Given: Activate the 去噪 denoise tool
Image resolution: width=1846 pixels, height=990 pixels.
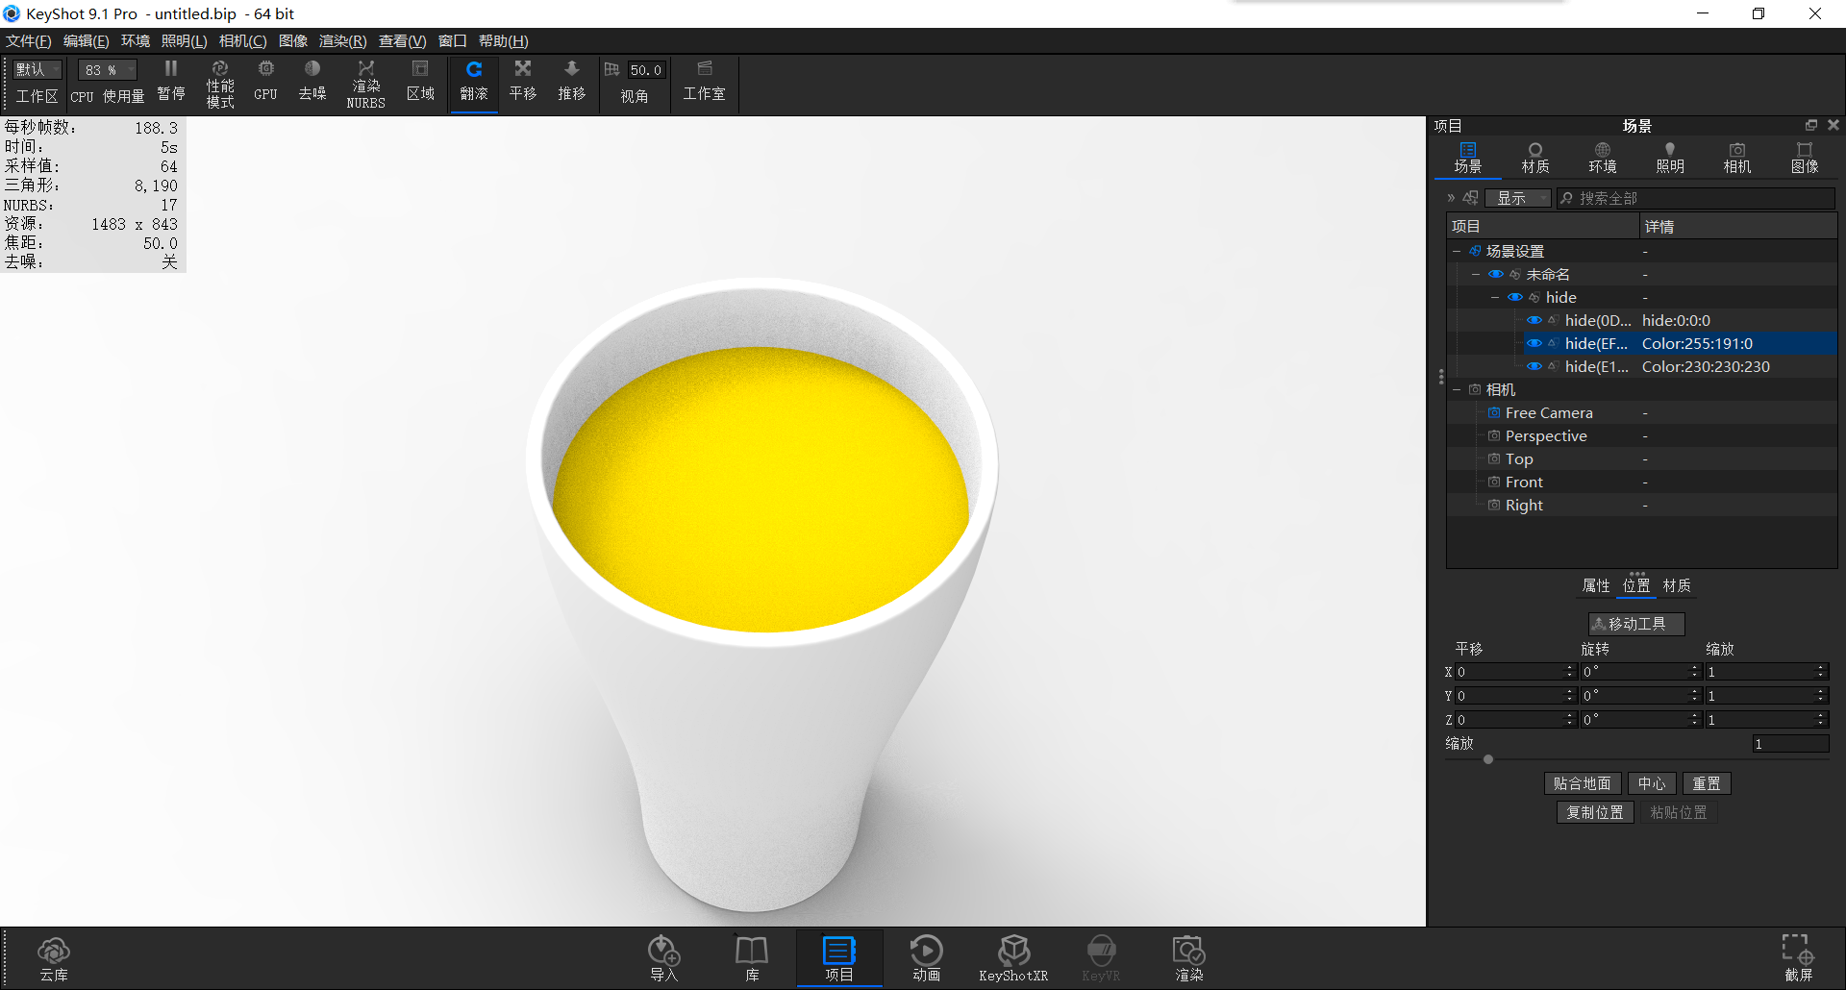Looking at the screenshot, I should point(312,82).
